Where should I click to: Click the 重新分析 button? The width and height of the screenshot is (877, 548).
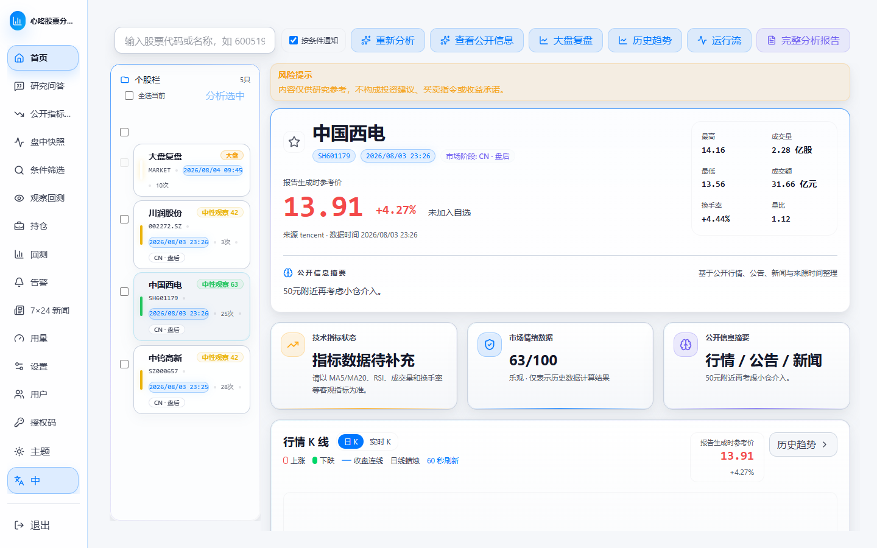point(388,40)
